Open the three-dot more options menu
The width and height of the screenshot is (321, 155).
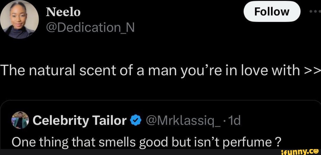tap(314, 12)
